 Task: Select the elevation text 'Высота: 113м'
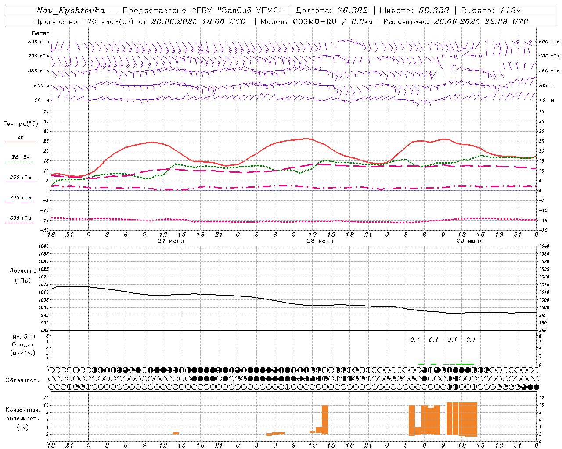point(490,11)
